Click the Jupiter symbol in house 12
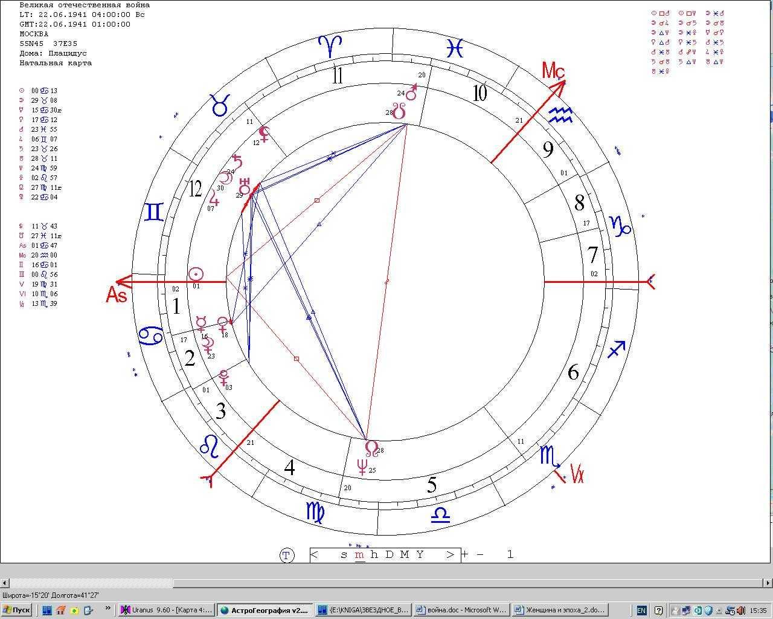The height and width of the screenshot is (619, 773). click(213, 198)
